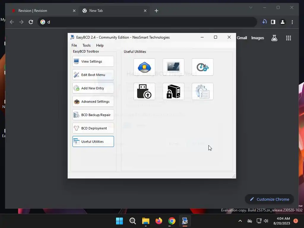Close the New Tab browser tab
The height and width of the screenshot is (228, 304).
click(x=145, y=11)
